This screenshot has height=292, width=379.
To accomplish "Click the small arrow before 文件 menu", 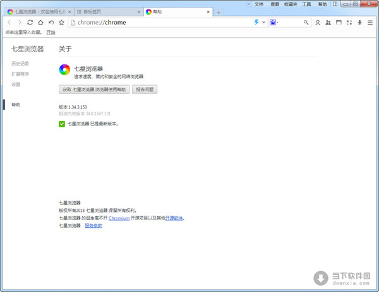I will pos(248,4).
